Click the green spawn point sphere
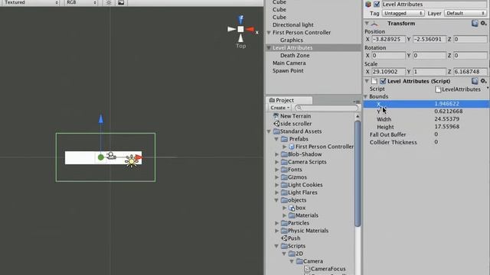 point(100,157)
